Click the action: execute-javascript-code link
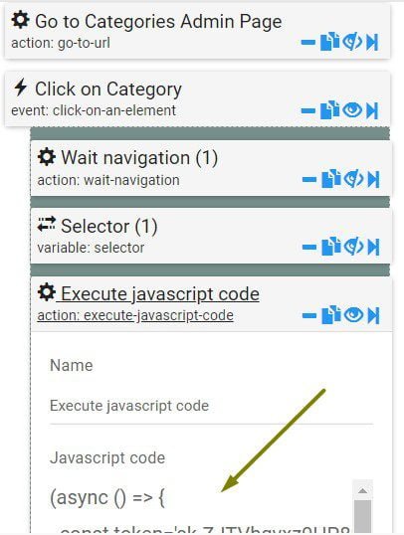This screenshot has height=535, width=404. tap(135, 315)
